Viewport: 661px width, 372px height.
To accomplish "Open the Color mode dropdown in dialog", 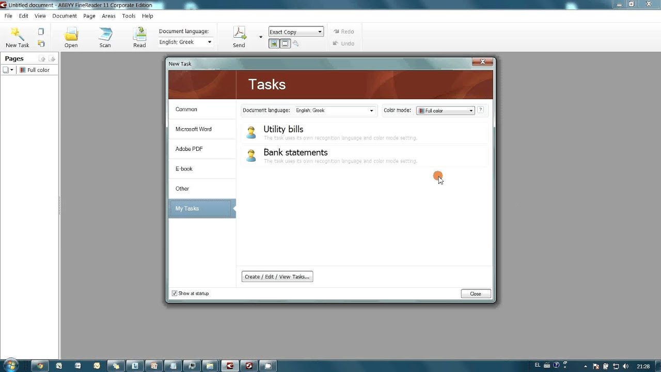I will click(x=445, y=111).
